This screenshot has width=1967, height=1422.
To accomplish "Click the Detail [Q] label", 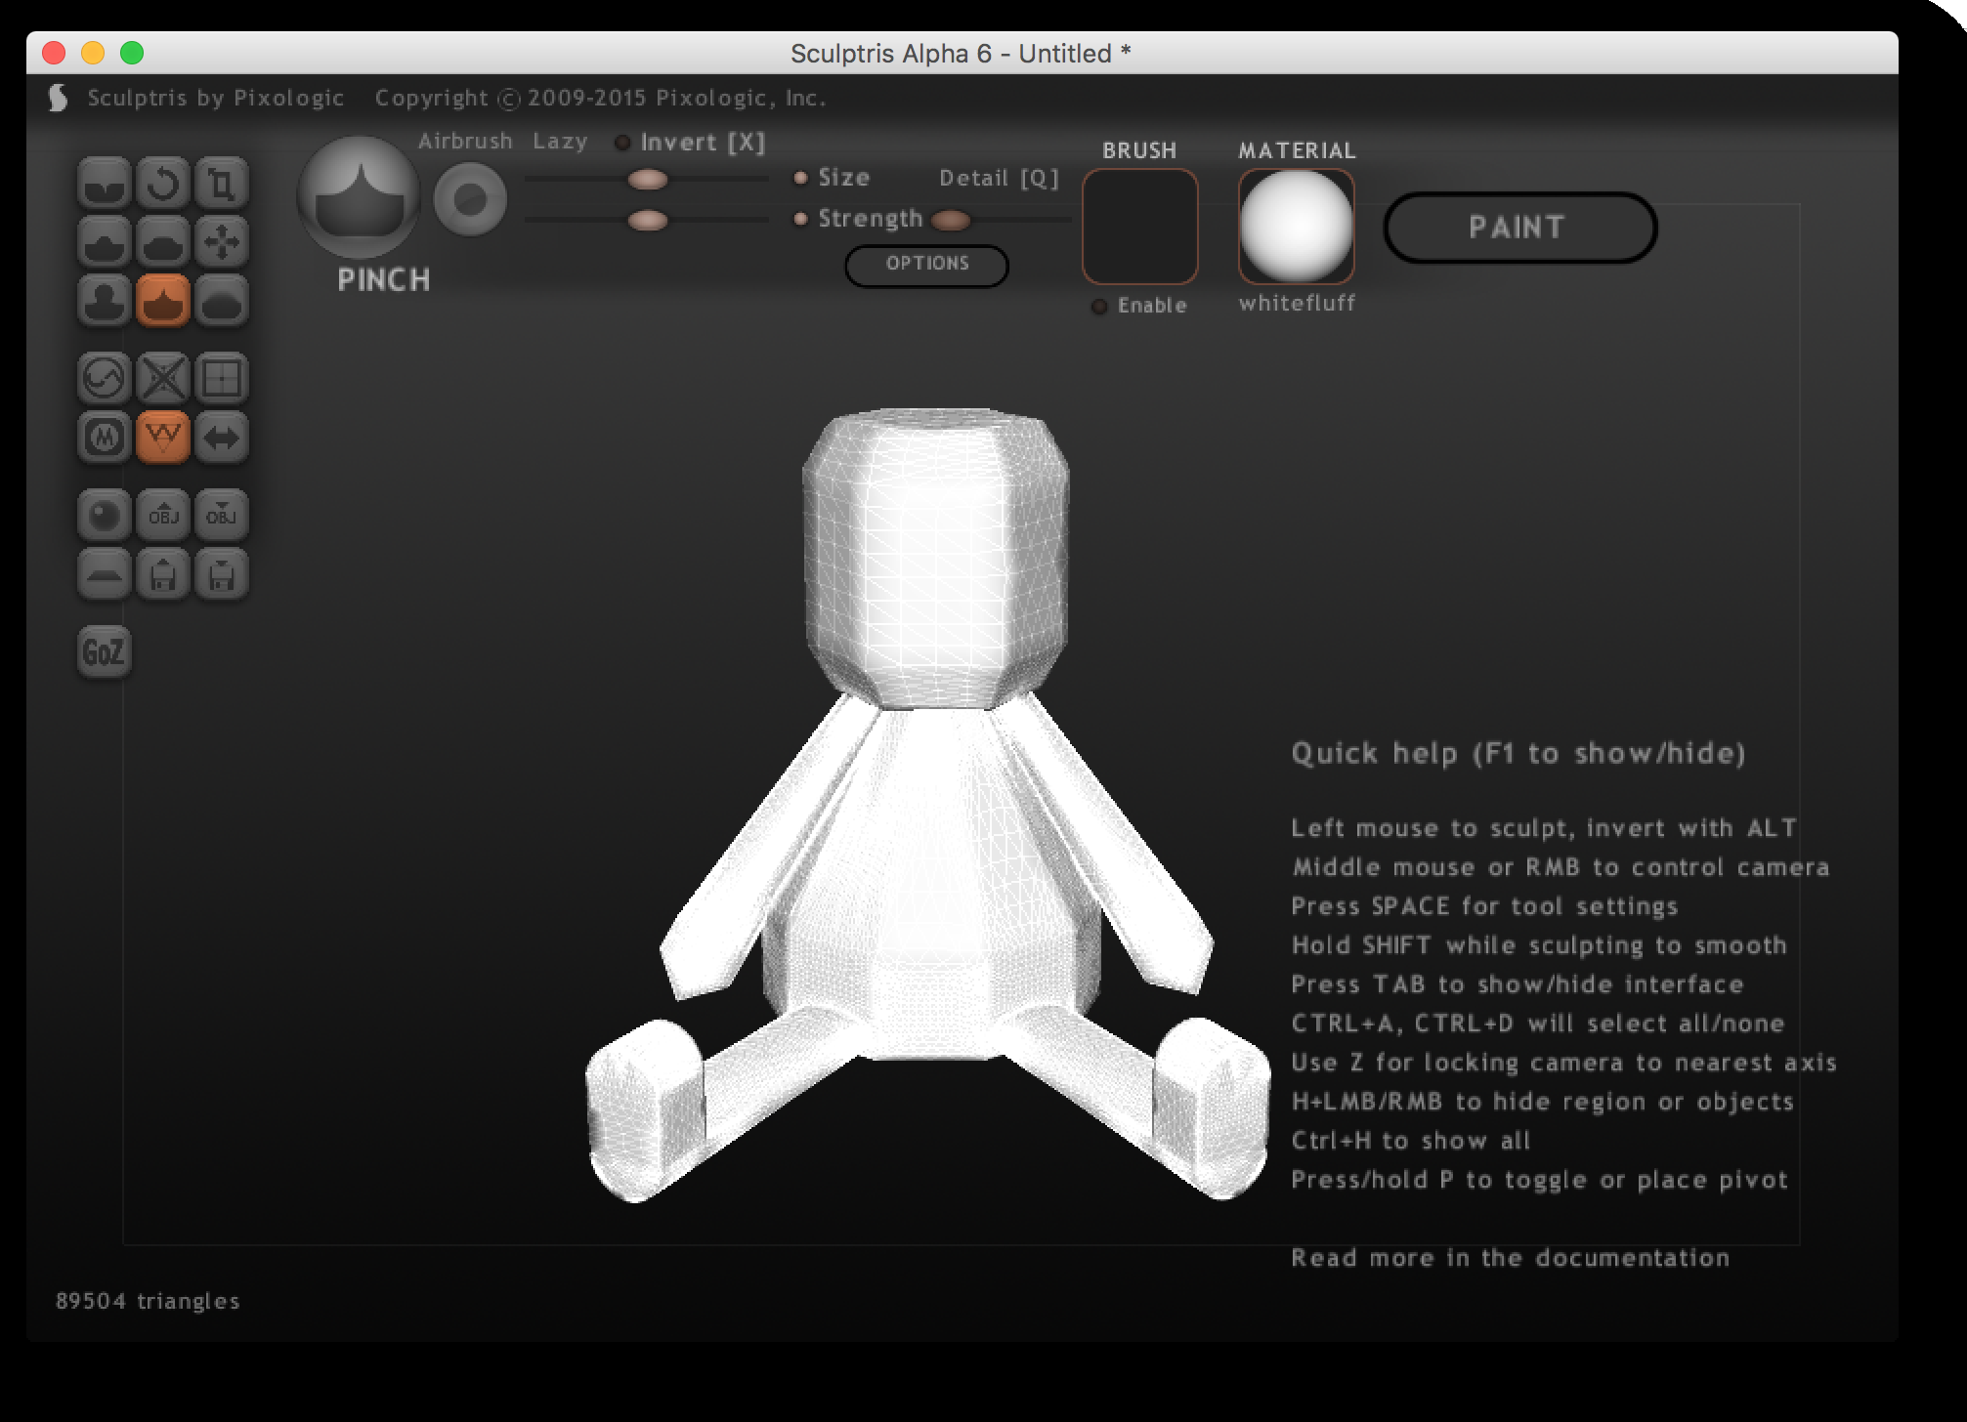I will [x=999, y=179].
